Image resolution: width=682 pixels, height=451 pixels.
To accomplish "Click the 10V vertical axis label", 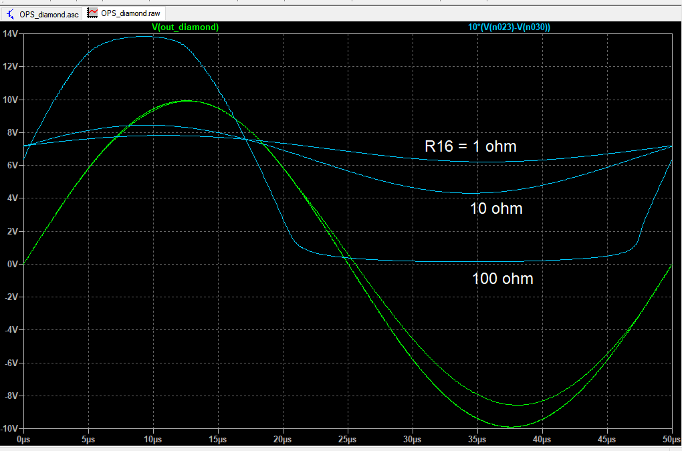I will tap(10, 100).
